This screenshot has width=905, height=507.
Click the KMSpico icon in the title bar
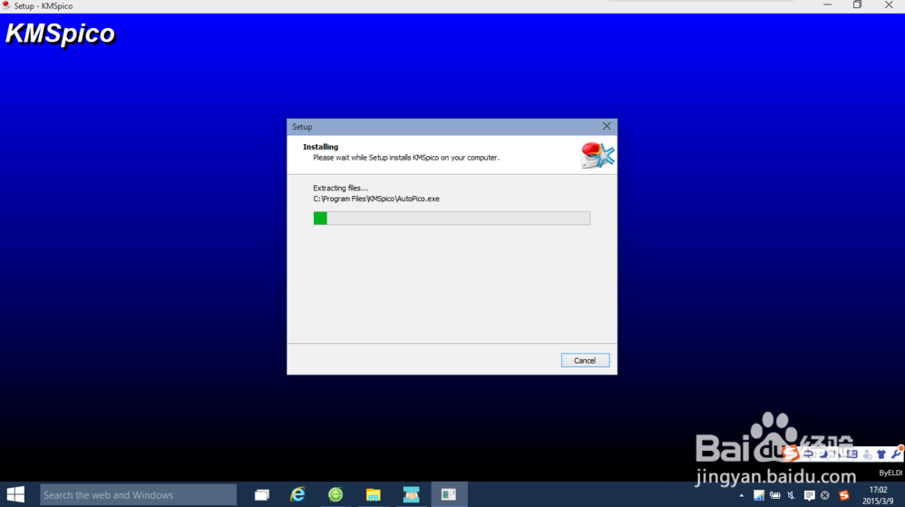6,5
